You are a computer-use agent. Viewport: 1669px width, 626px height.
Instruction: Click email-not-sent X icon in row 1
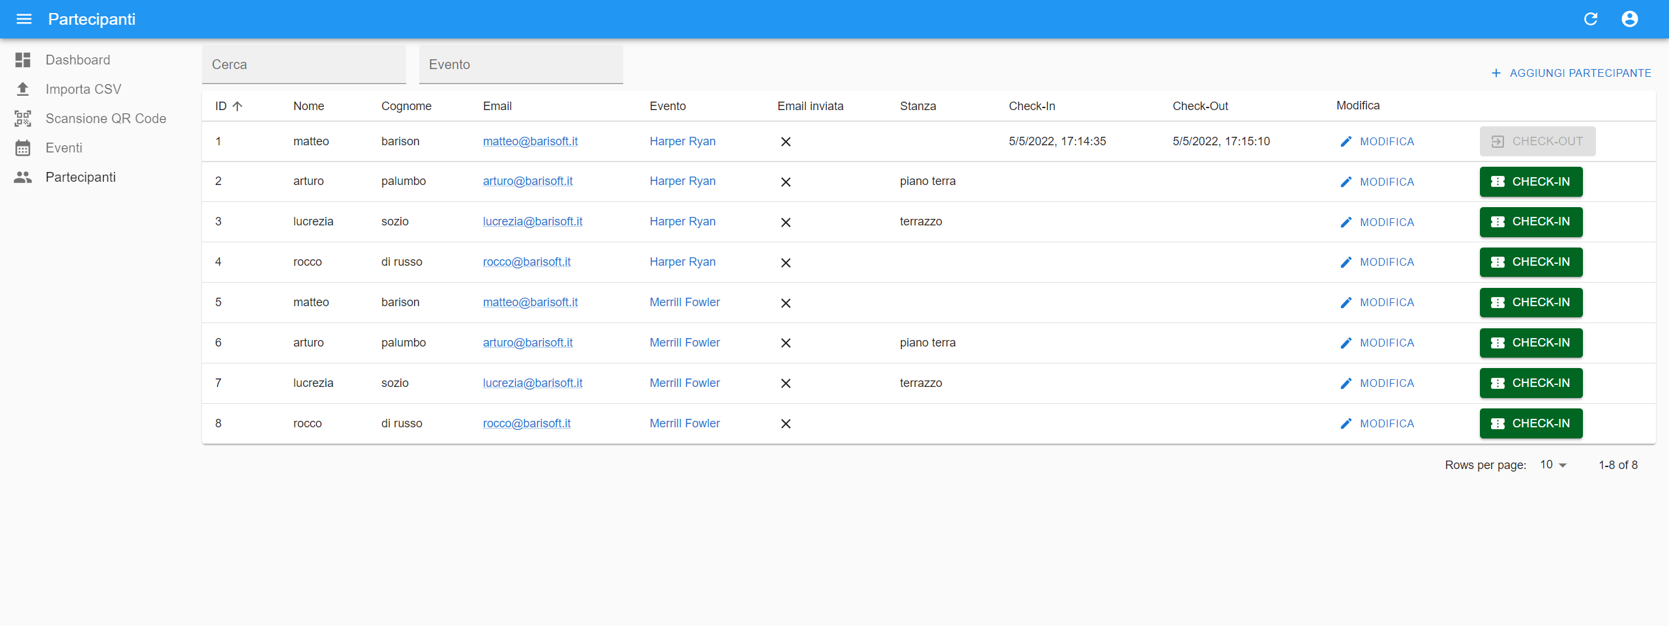(x=786, y=142)
